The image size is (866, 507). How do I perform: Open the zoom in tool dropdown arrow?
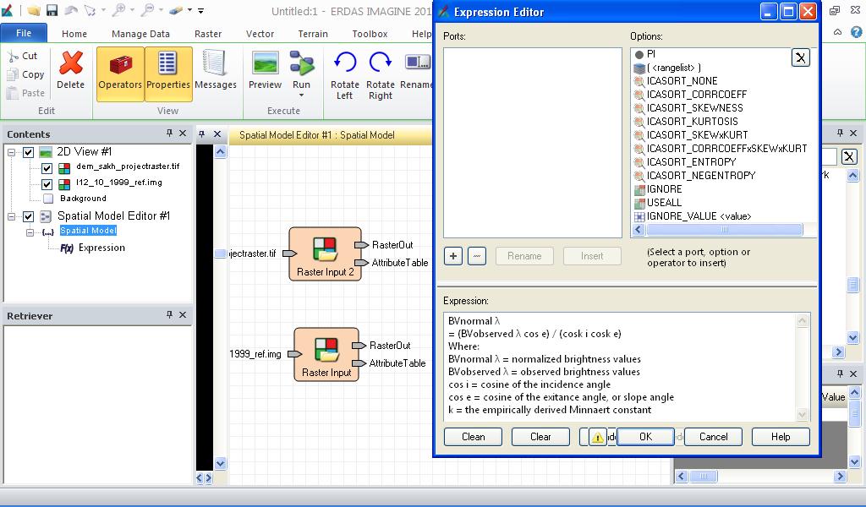click(x=132, y=10)
